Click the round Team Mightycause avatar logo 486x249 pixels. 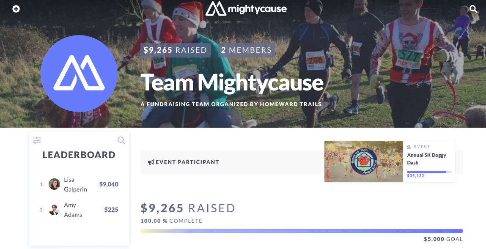79,74
